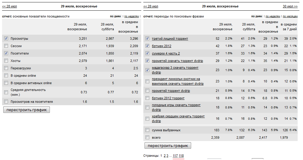Check the В среднем online row
Viewport: 303px width, 160px height.
(6, 76)
